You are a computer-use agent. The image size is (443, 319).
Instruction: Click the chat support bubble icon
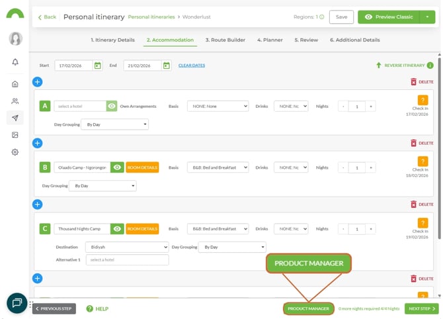click(17, 302)
